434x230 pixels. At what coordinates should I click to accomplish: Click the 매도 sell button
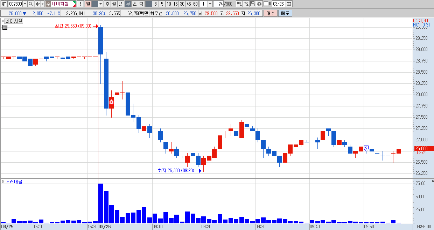(x=285, y=13)
